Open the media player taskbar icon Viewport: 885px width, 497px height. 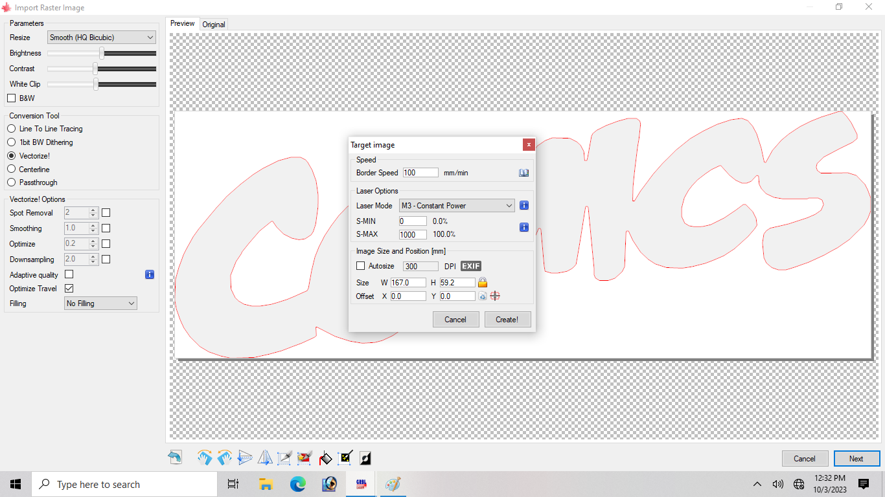(x=329, y=484)
